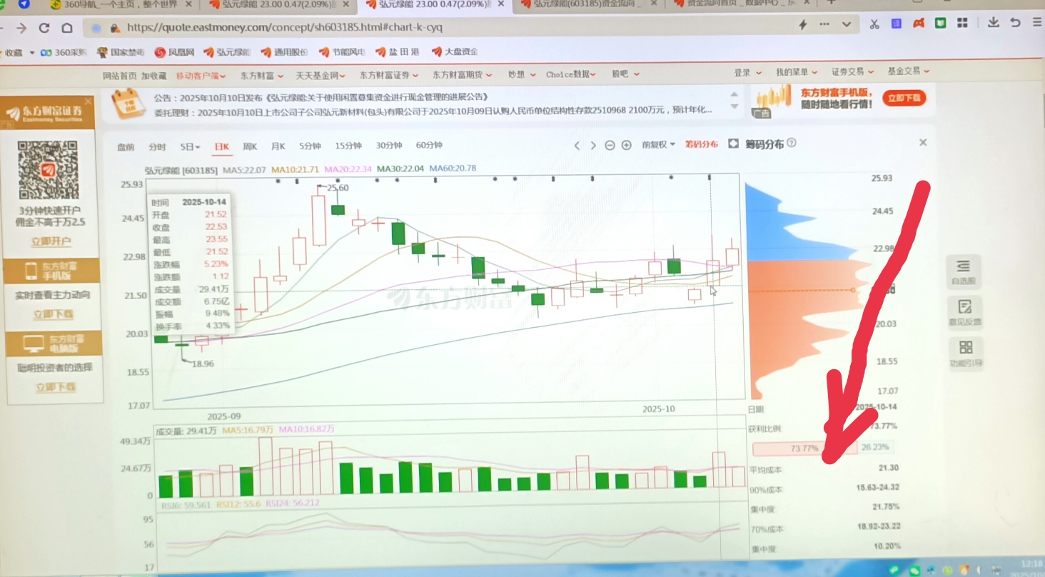Expand the 东方财富 site menu
Screen dimensions: 1045x577
(x=261, y=76)
